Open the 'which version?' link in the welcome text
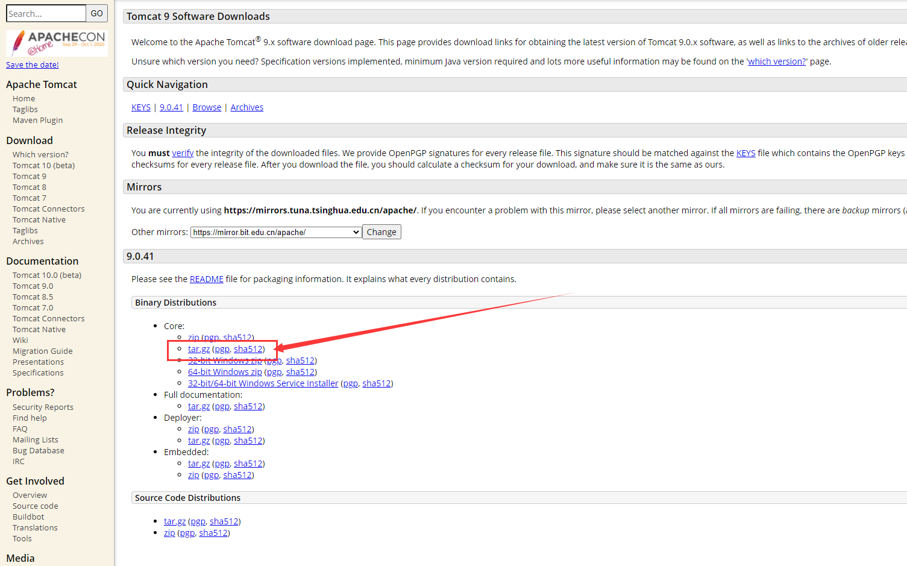The width and height of the screenshot is (907, 566). point(777,61)
